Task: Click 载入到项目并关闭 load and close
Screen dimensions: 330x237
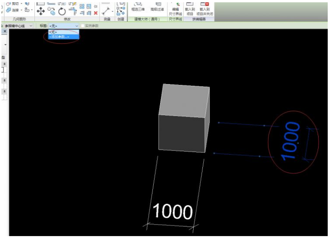Action: click(205, 9)
